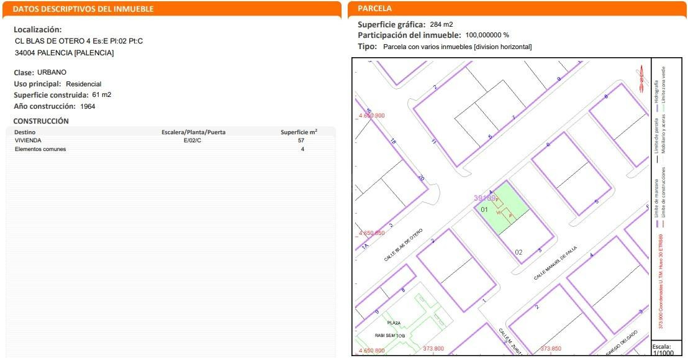Viewport: 688px width, 358px height.
Task: Select the 'Localización:' label
Action: (x=38, y=29)
